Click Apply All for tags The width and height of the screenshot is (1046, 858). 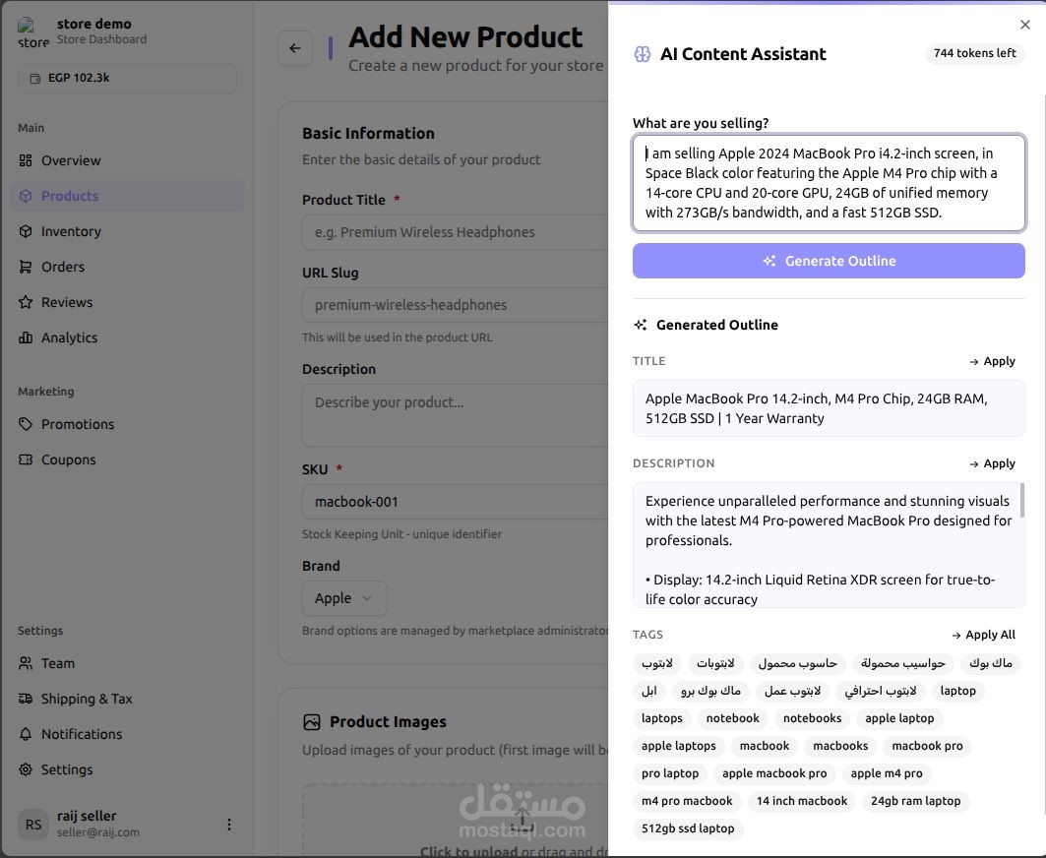click(983, 635)
